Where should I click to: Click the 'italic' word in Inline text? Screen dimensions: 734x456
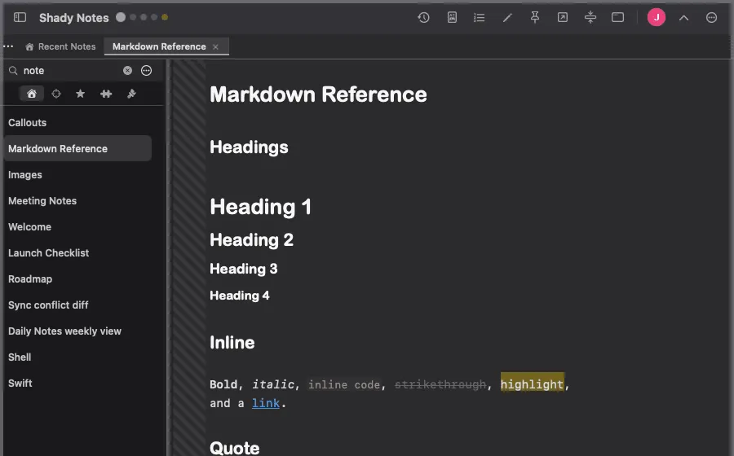[x=273, y=384]
